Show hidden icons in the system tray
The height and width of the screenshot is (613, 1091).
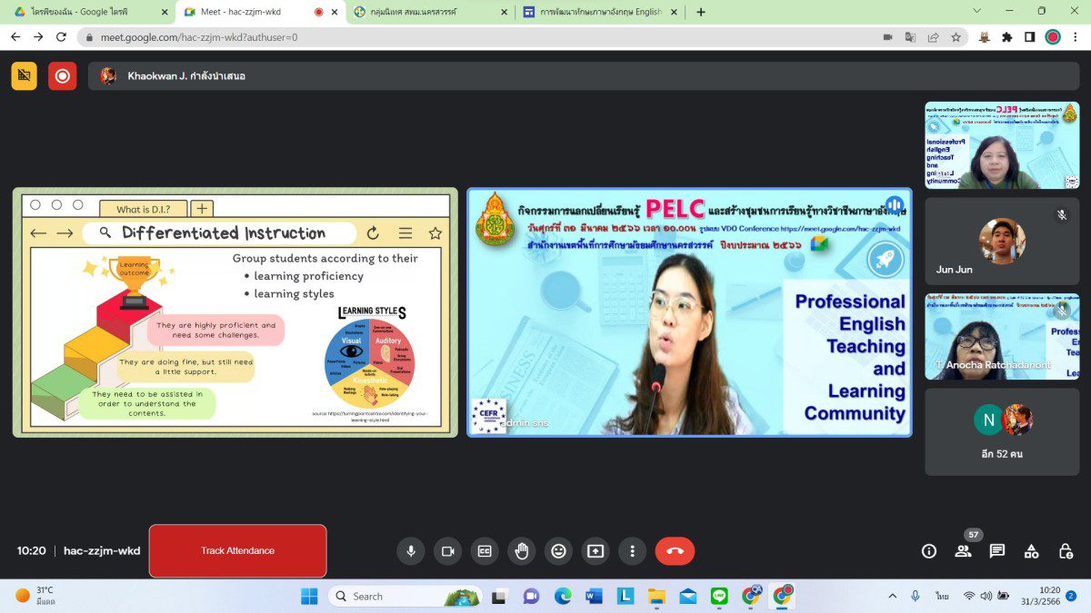(892, 596)
